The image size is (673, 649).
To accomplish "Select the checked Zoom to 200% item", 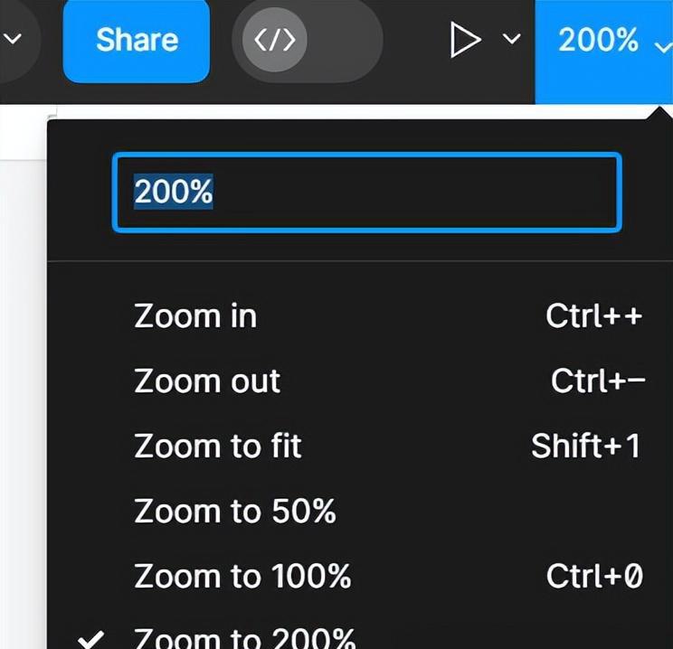I will 360,636.
